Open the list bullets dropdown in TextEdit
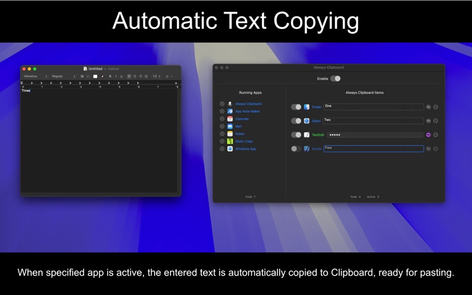 pos(169,77)
